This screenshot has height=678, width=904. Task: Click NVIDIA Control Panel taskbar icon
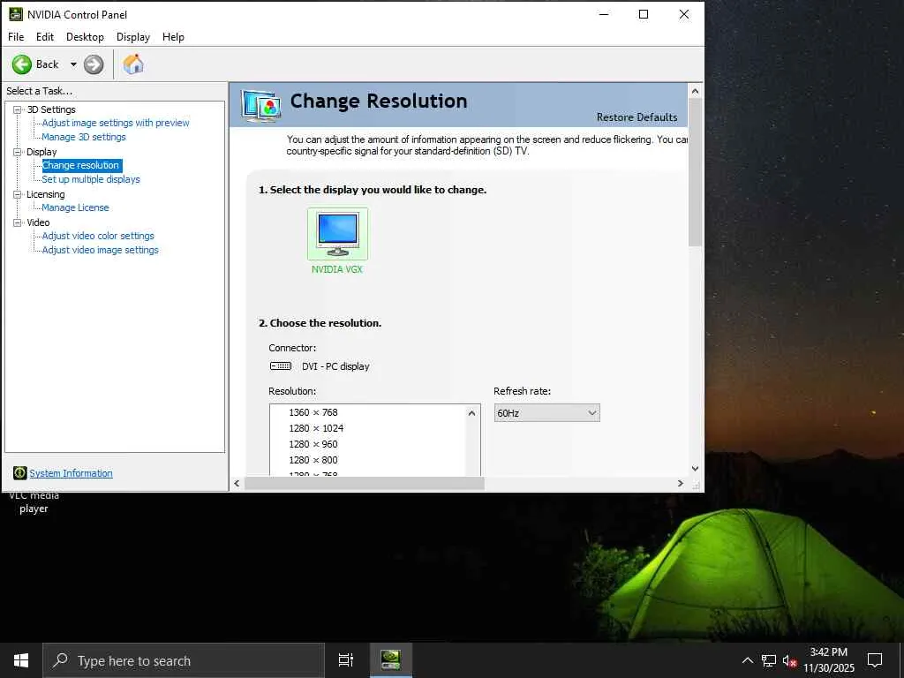(x=391, y=660)
